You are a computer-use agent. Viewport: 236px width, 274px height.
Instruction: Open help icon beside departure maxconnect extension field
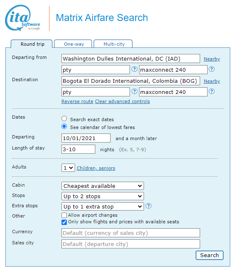(212, 69)
